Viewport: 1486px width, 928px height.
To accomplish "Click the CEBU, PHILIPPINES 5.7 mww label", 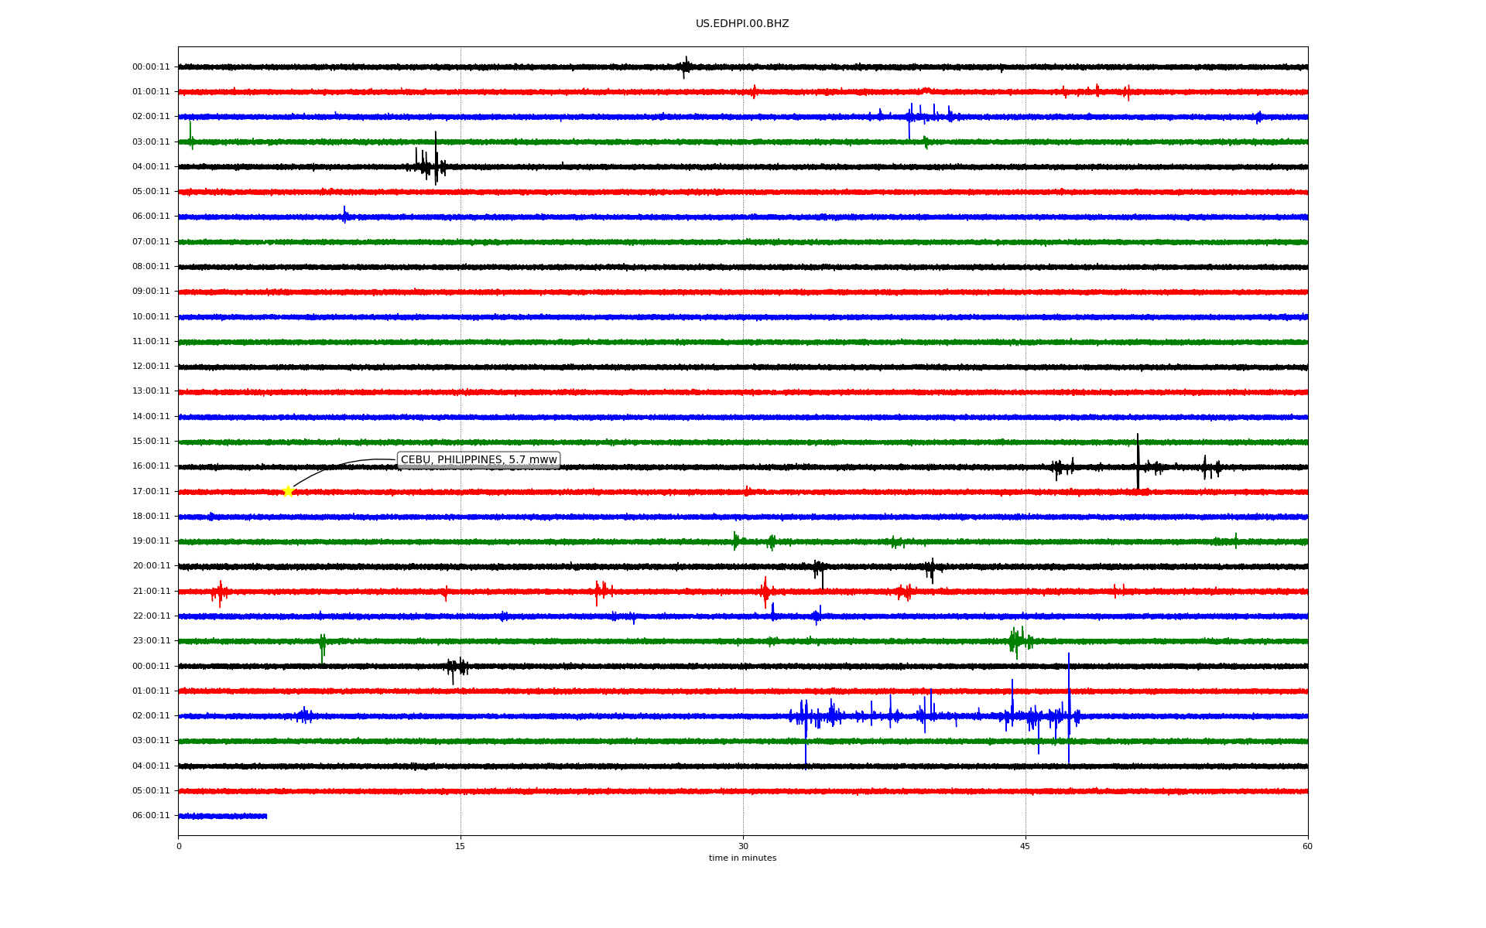I will point(478,460).
